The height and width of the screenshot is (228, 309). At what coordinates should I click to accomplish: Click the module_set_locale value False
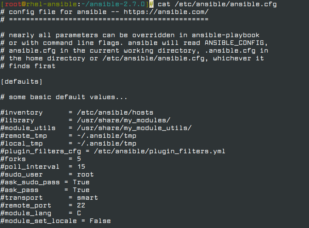100,221
